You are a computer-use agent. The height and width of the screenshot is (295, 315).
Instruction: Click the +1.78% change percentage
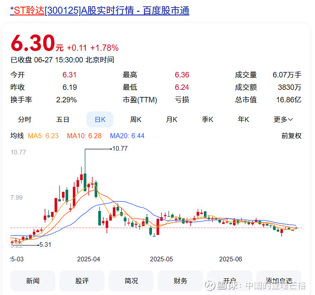104,48
